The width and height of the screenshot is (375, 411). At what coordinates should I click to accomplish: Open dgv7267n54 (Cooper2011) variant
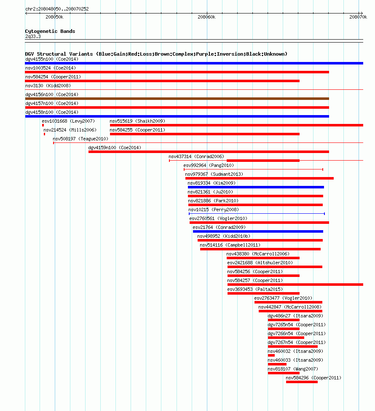pos(297,343)
